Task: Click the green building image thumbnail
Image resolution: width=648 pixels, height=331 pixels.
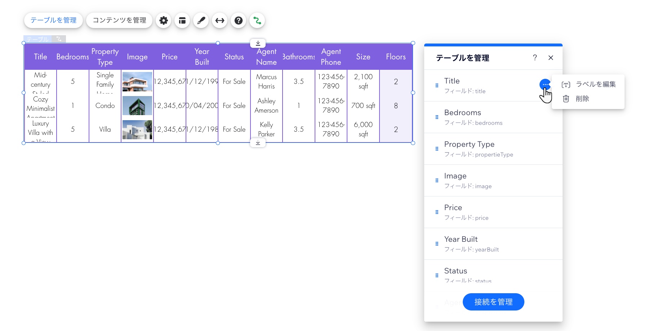Action: [137, 105]
